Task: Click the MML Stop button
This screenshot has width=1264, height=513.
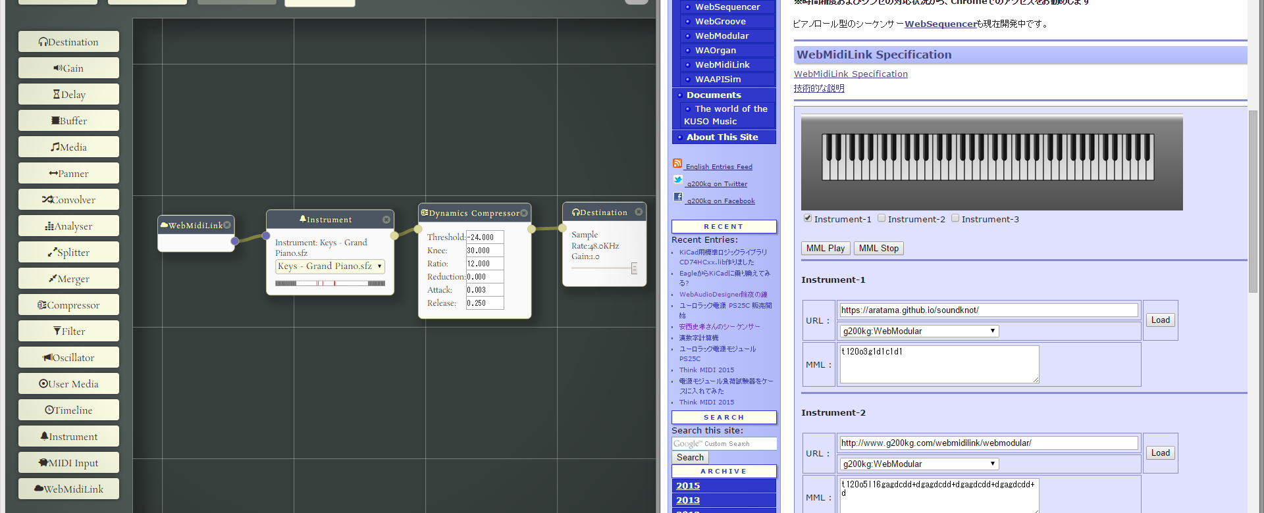Action: click(879, 248)
